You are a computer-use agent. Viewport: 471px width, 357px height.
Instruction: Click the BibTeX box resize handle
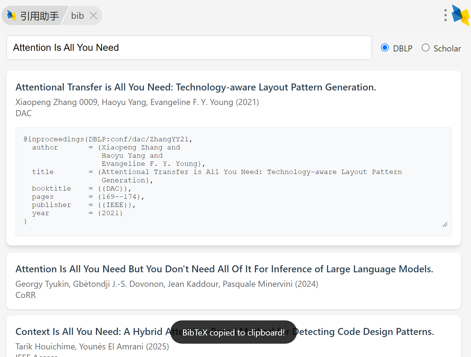(445, 224)
